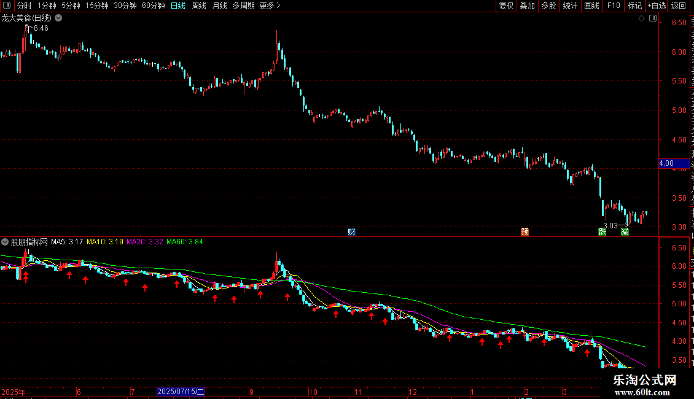
Task: Click the 6.46 high price label
Action: tap(41, 28)
